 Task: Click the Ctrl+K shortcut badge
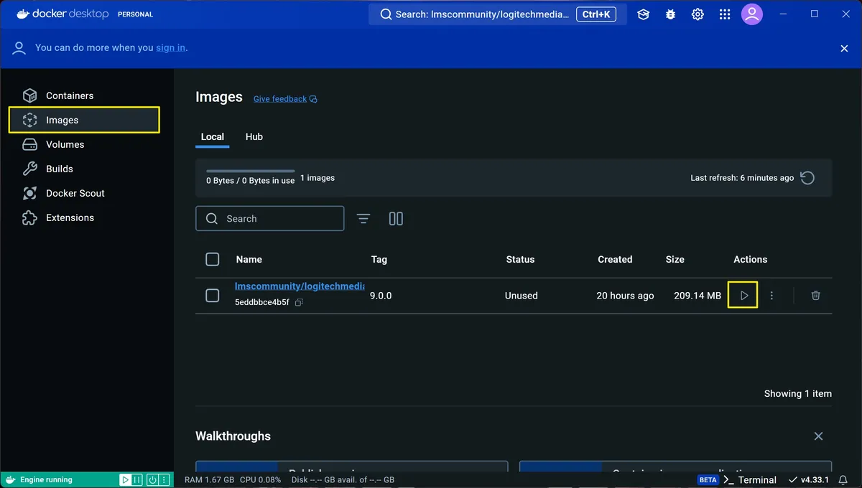[x=596, y=14]
